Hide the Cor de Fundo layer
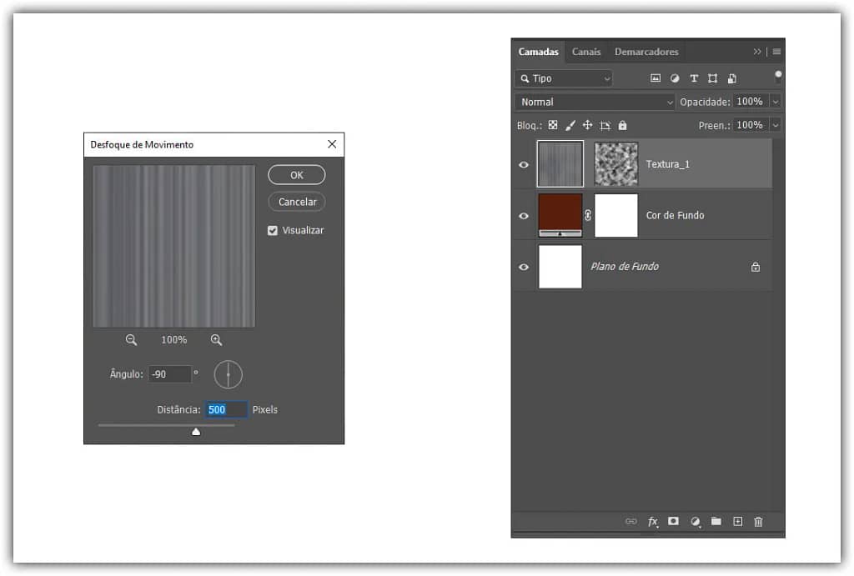 point(524,216)
